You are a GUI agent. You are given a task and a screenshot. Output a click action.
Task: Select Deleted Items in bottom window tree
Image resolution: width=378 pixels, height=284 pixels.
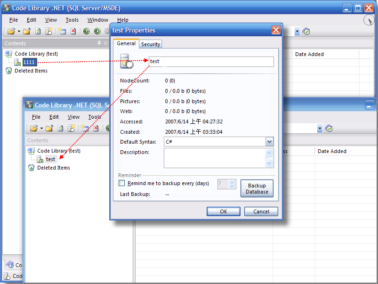(x=54, y=168)
